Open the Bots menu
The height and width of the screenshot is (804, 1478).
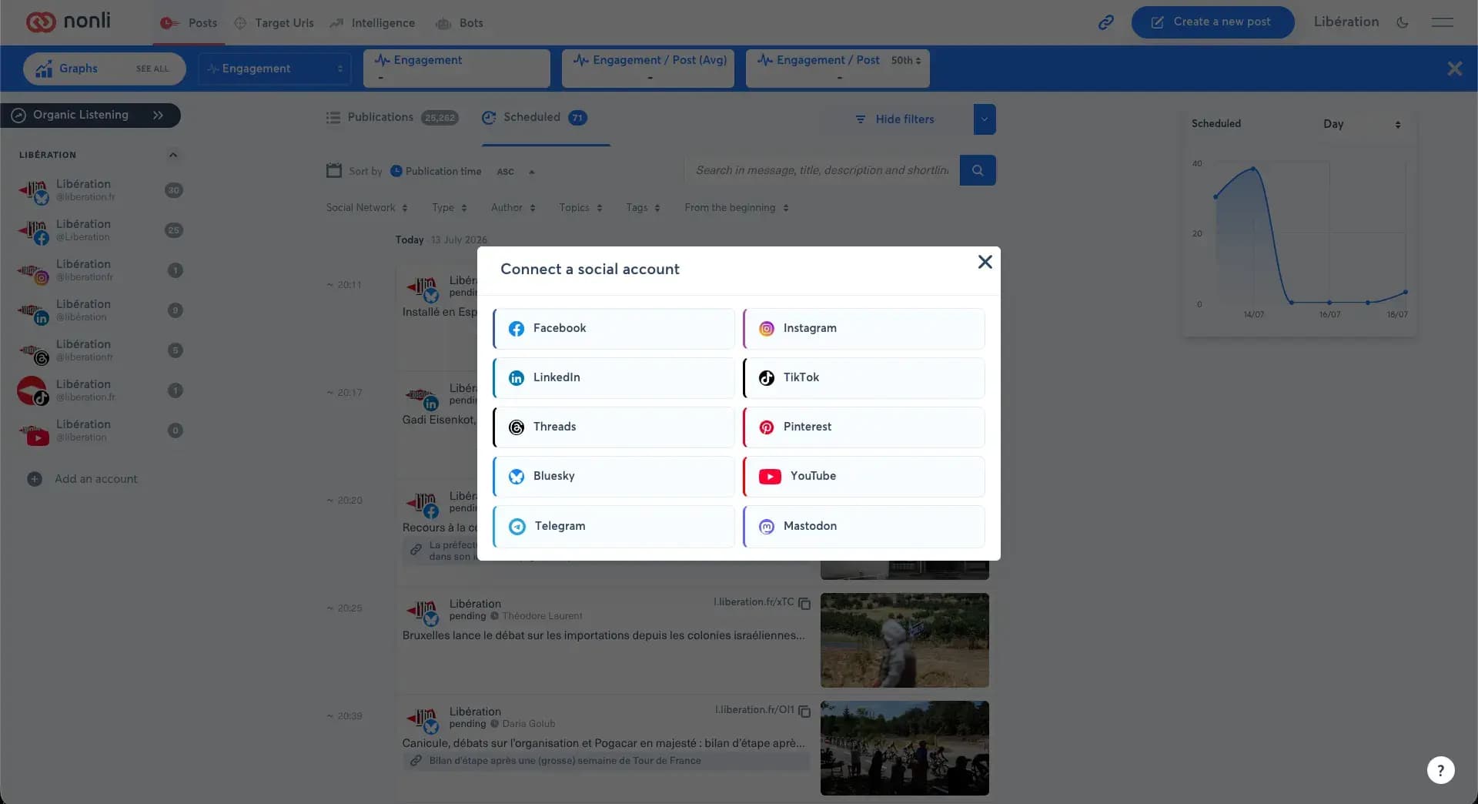pos(460,23)
